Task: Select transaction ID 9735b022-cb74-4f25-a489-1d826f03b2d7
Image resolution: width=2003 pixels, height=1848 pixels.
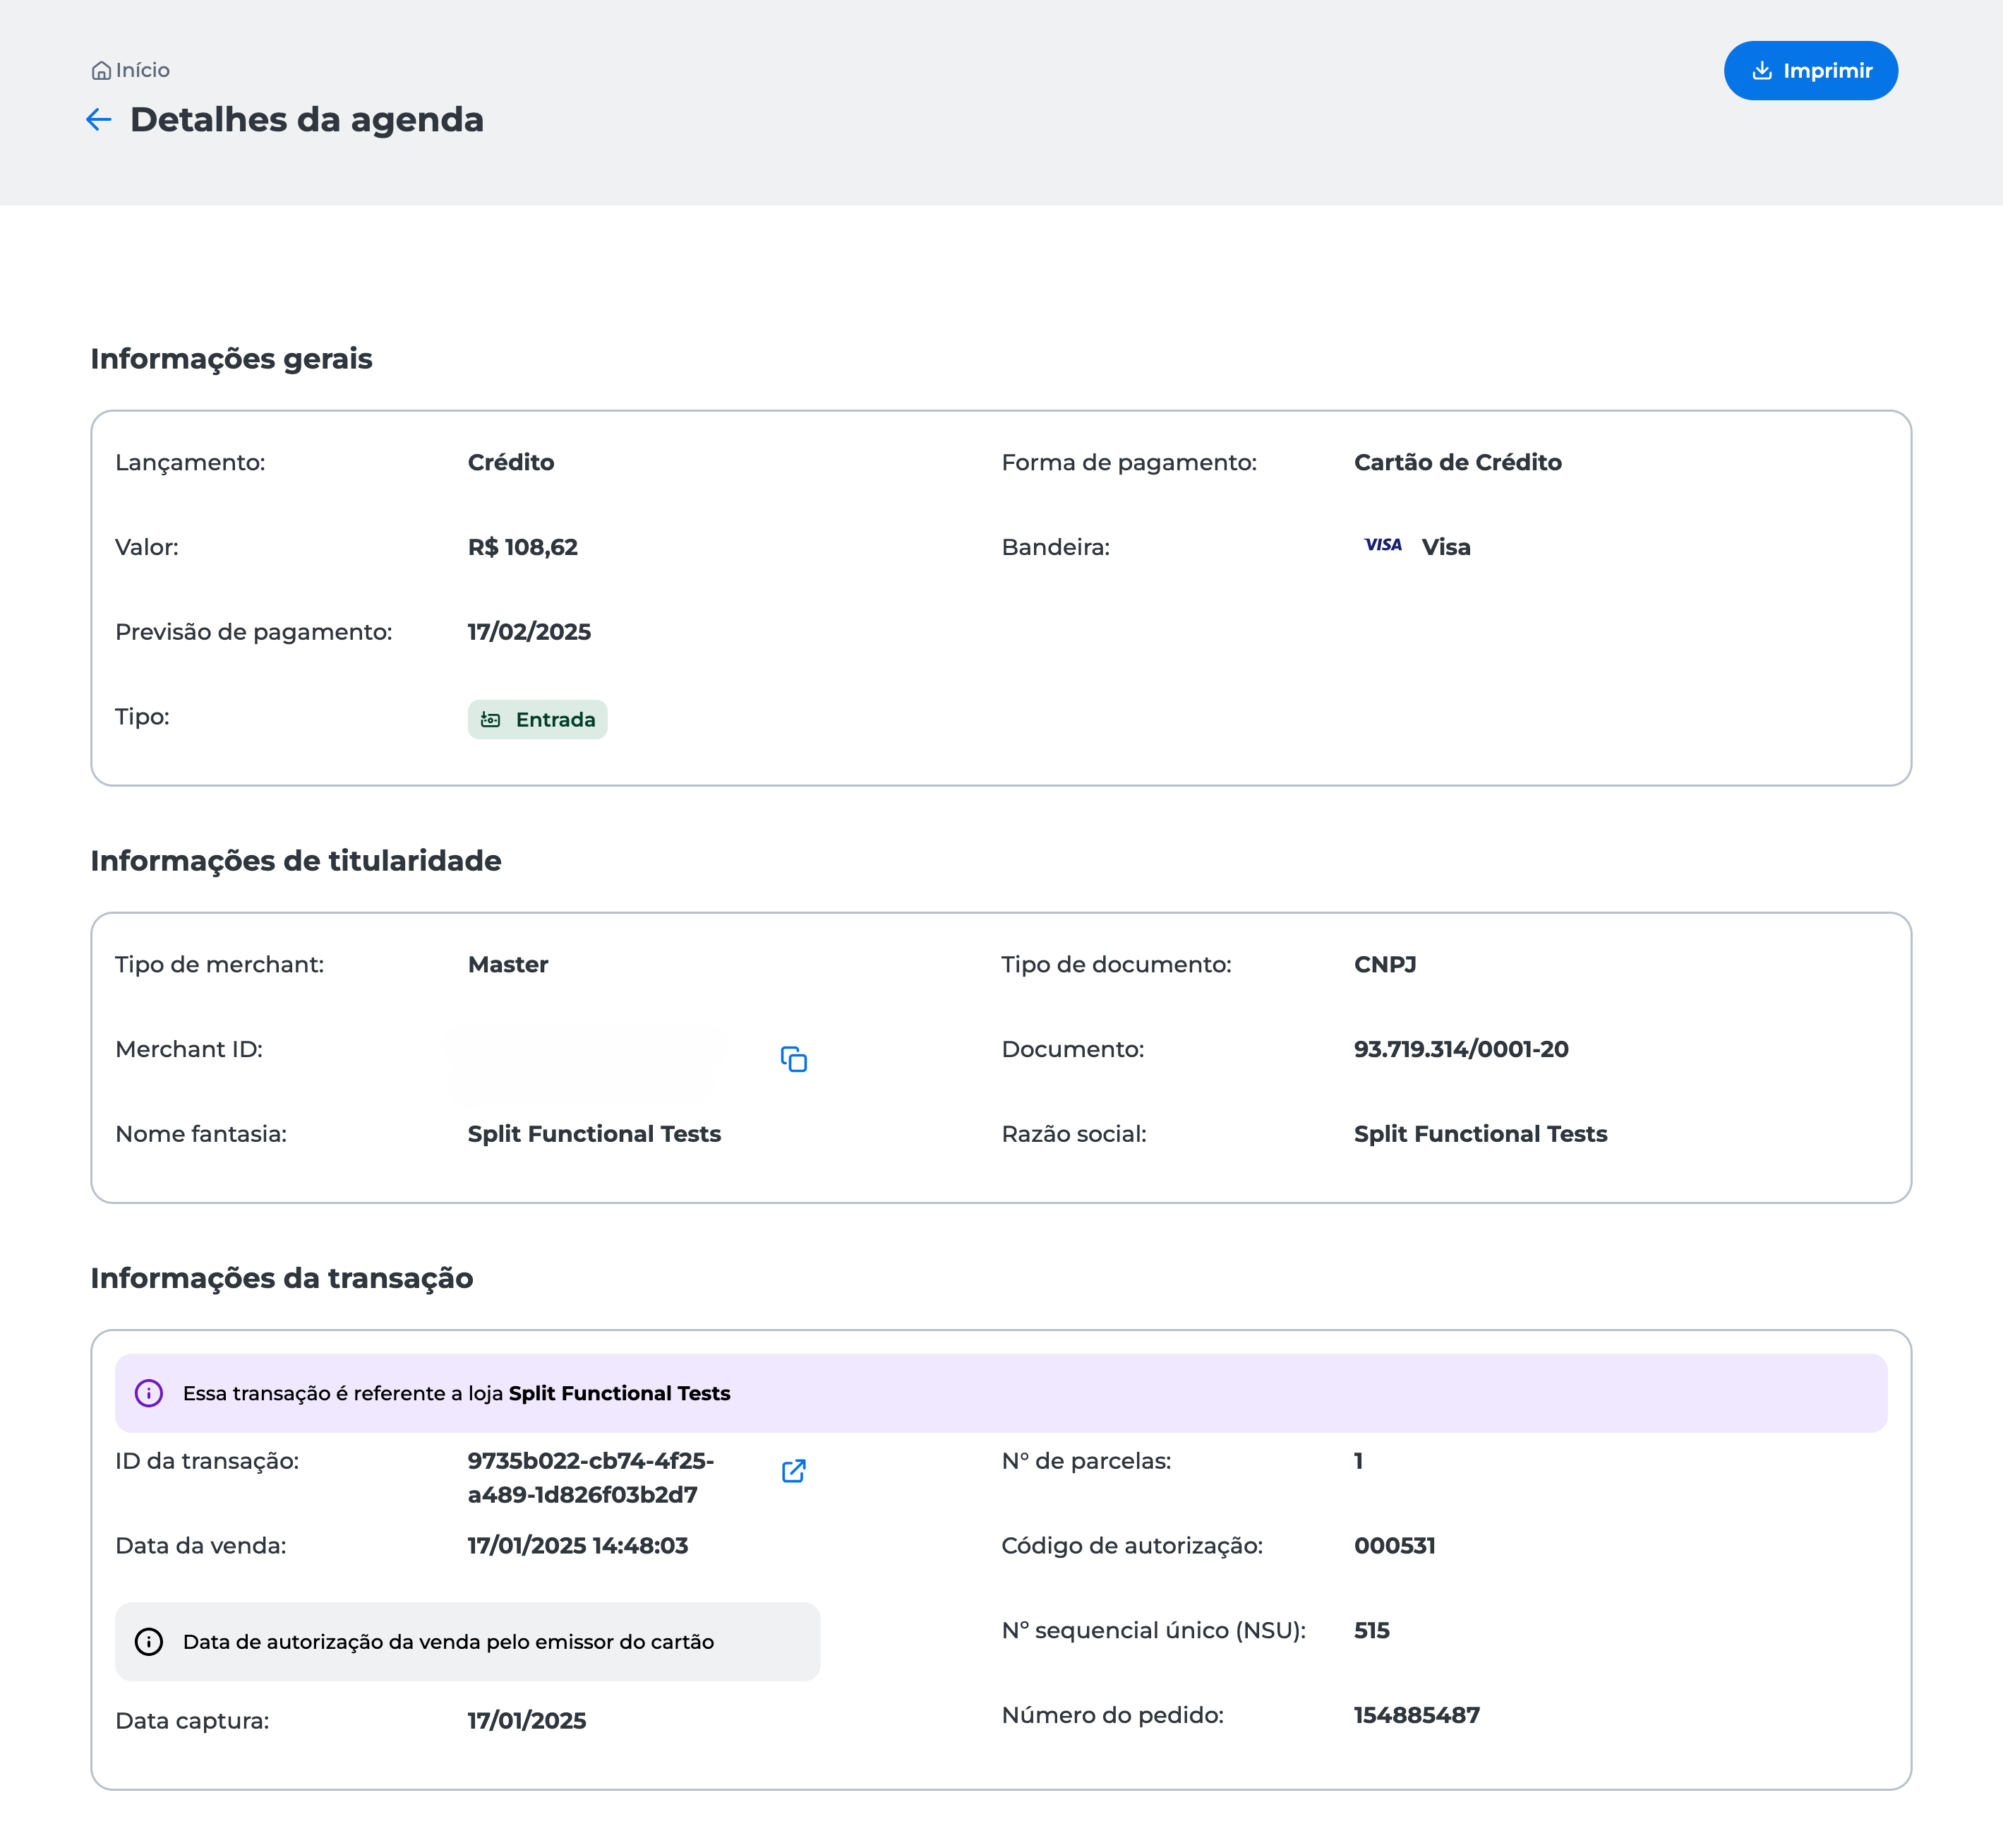Action: click(591, 1478)
